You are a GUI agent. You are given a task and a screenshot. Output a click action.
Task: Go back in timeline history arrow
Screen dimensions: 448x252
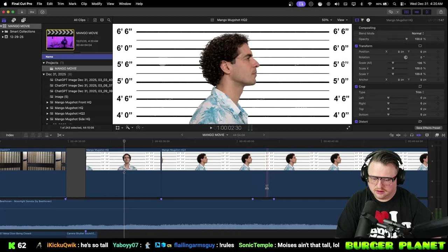(182, 135)
